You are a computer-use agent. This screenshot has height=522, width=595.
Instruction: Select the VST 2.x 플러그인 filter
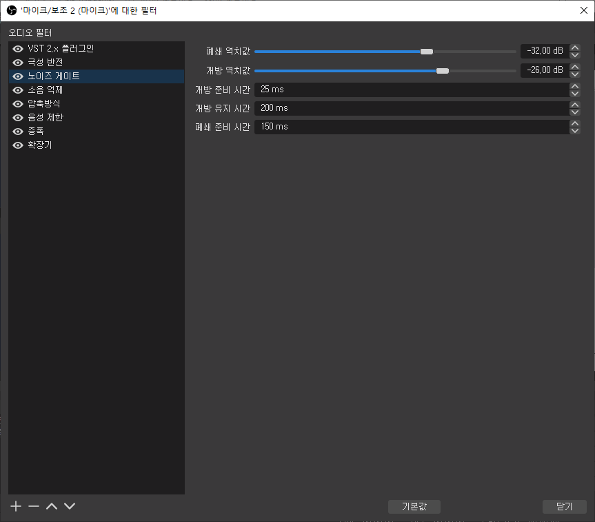pos(97,49)
